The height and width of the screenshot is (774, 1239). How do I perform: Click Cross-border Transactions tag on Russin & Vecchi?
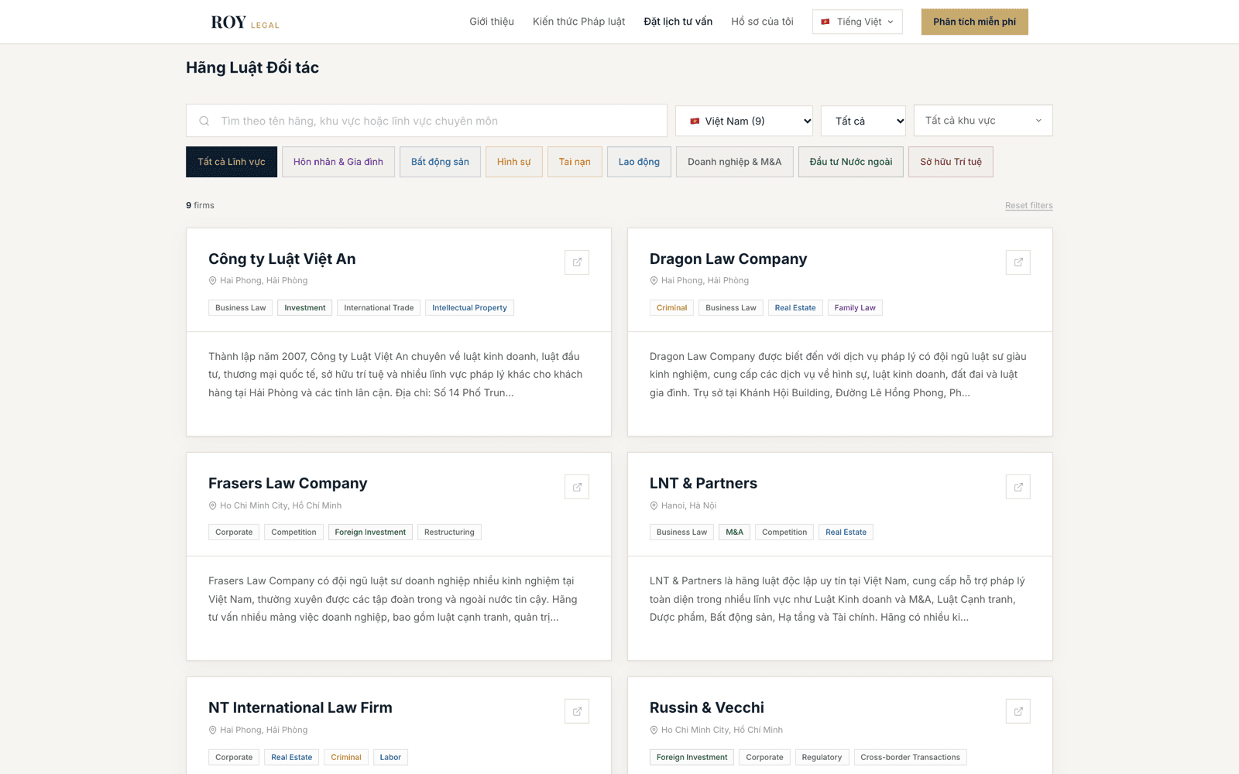[x=910, y=757]
